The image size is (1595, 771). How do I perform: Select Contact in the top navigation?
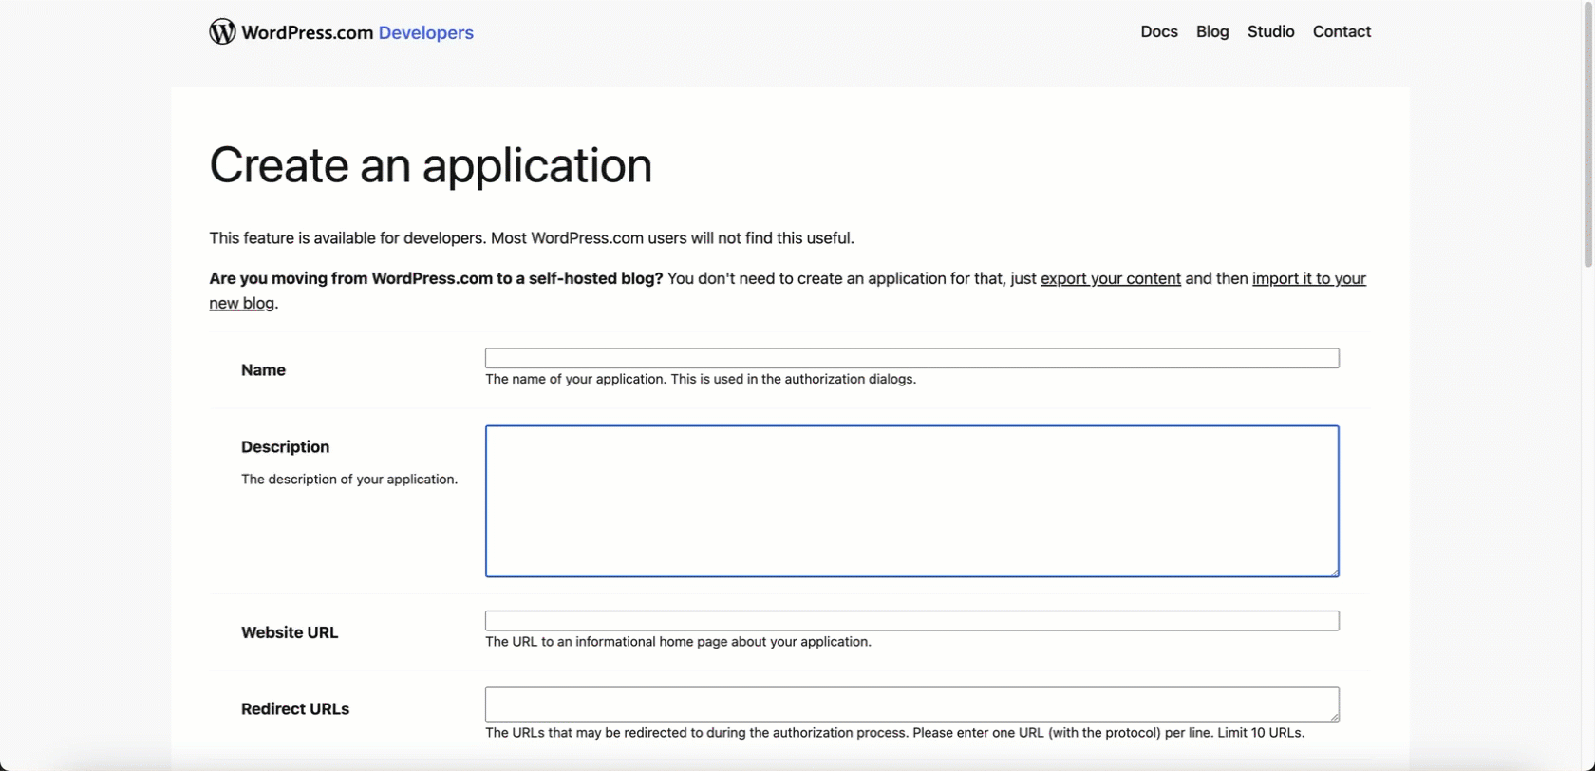(x=1342, y=31)
